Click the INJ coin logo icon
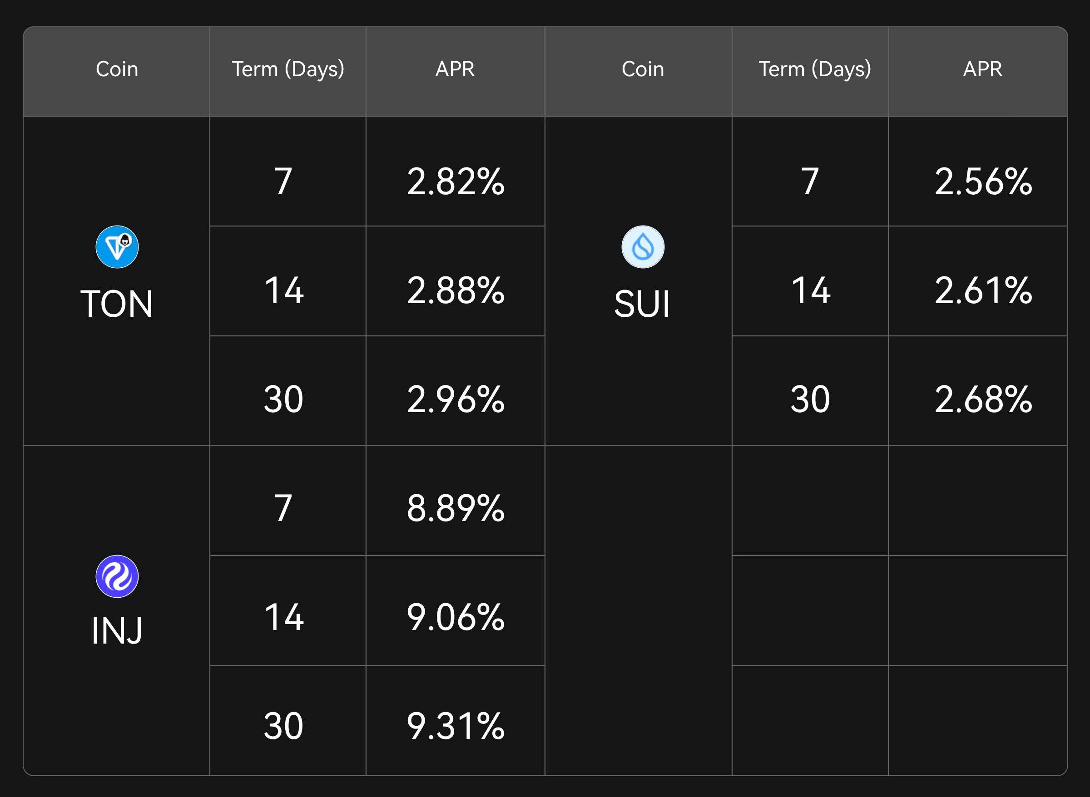1090x797 pixels. click(x=117, y=576)
